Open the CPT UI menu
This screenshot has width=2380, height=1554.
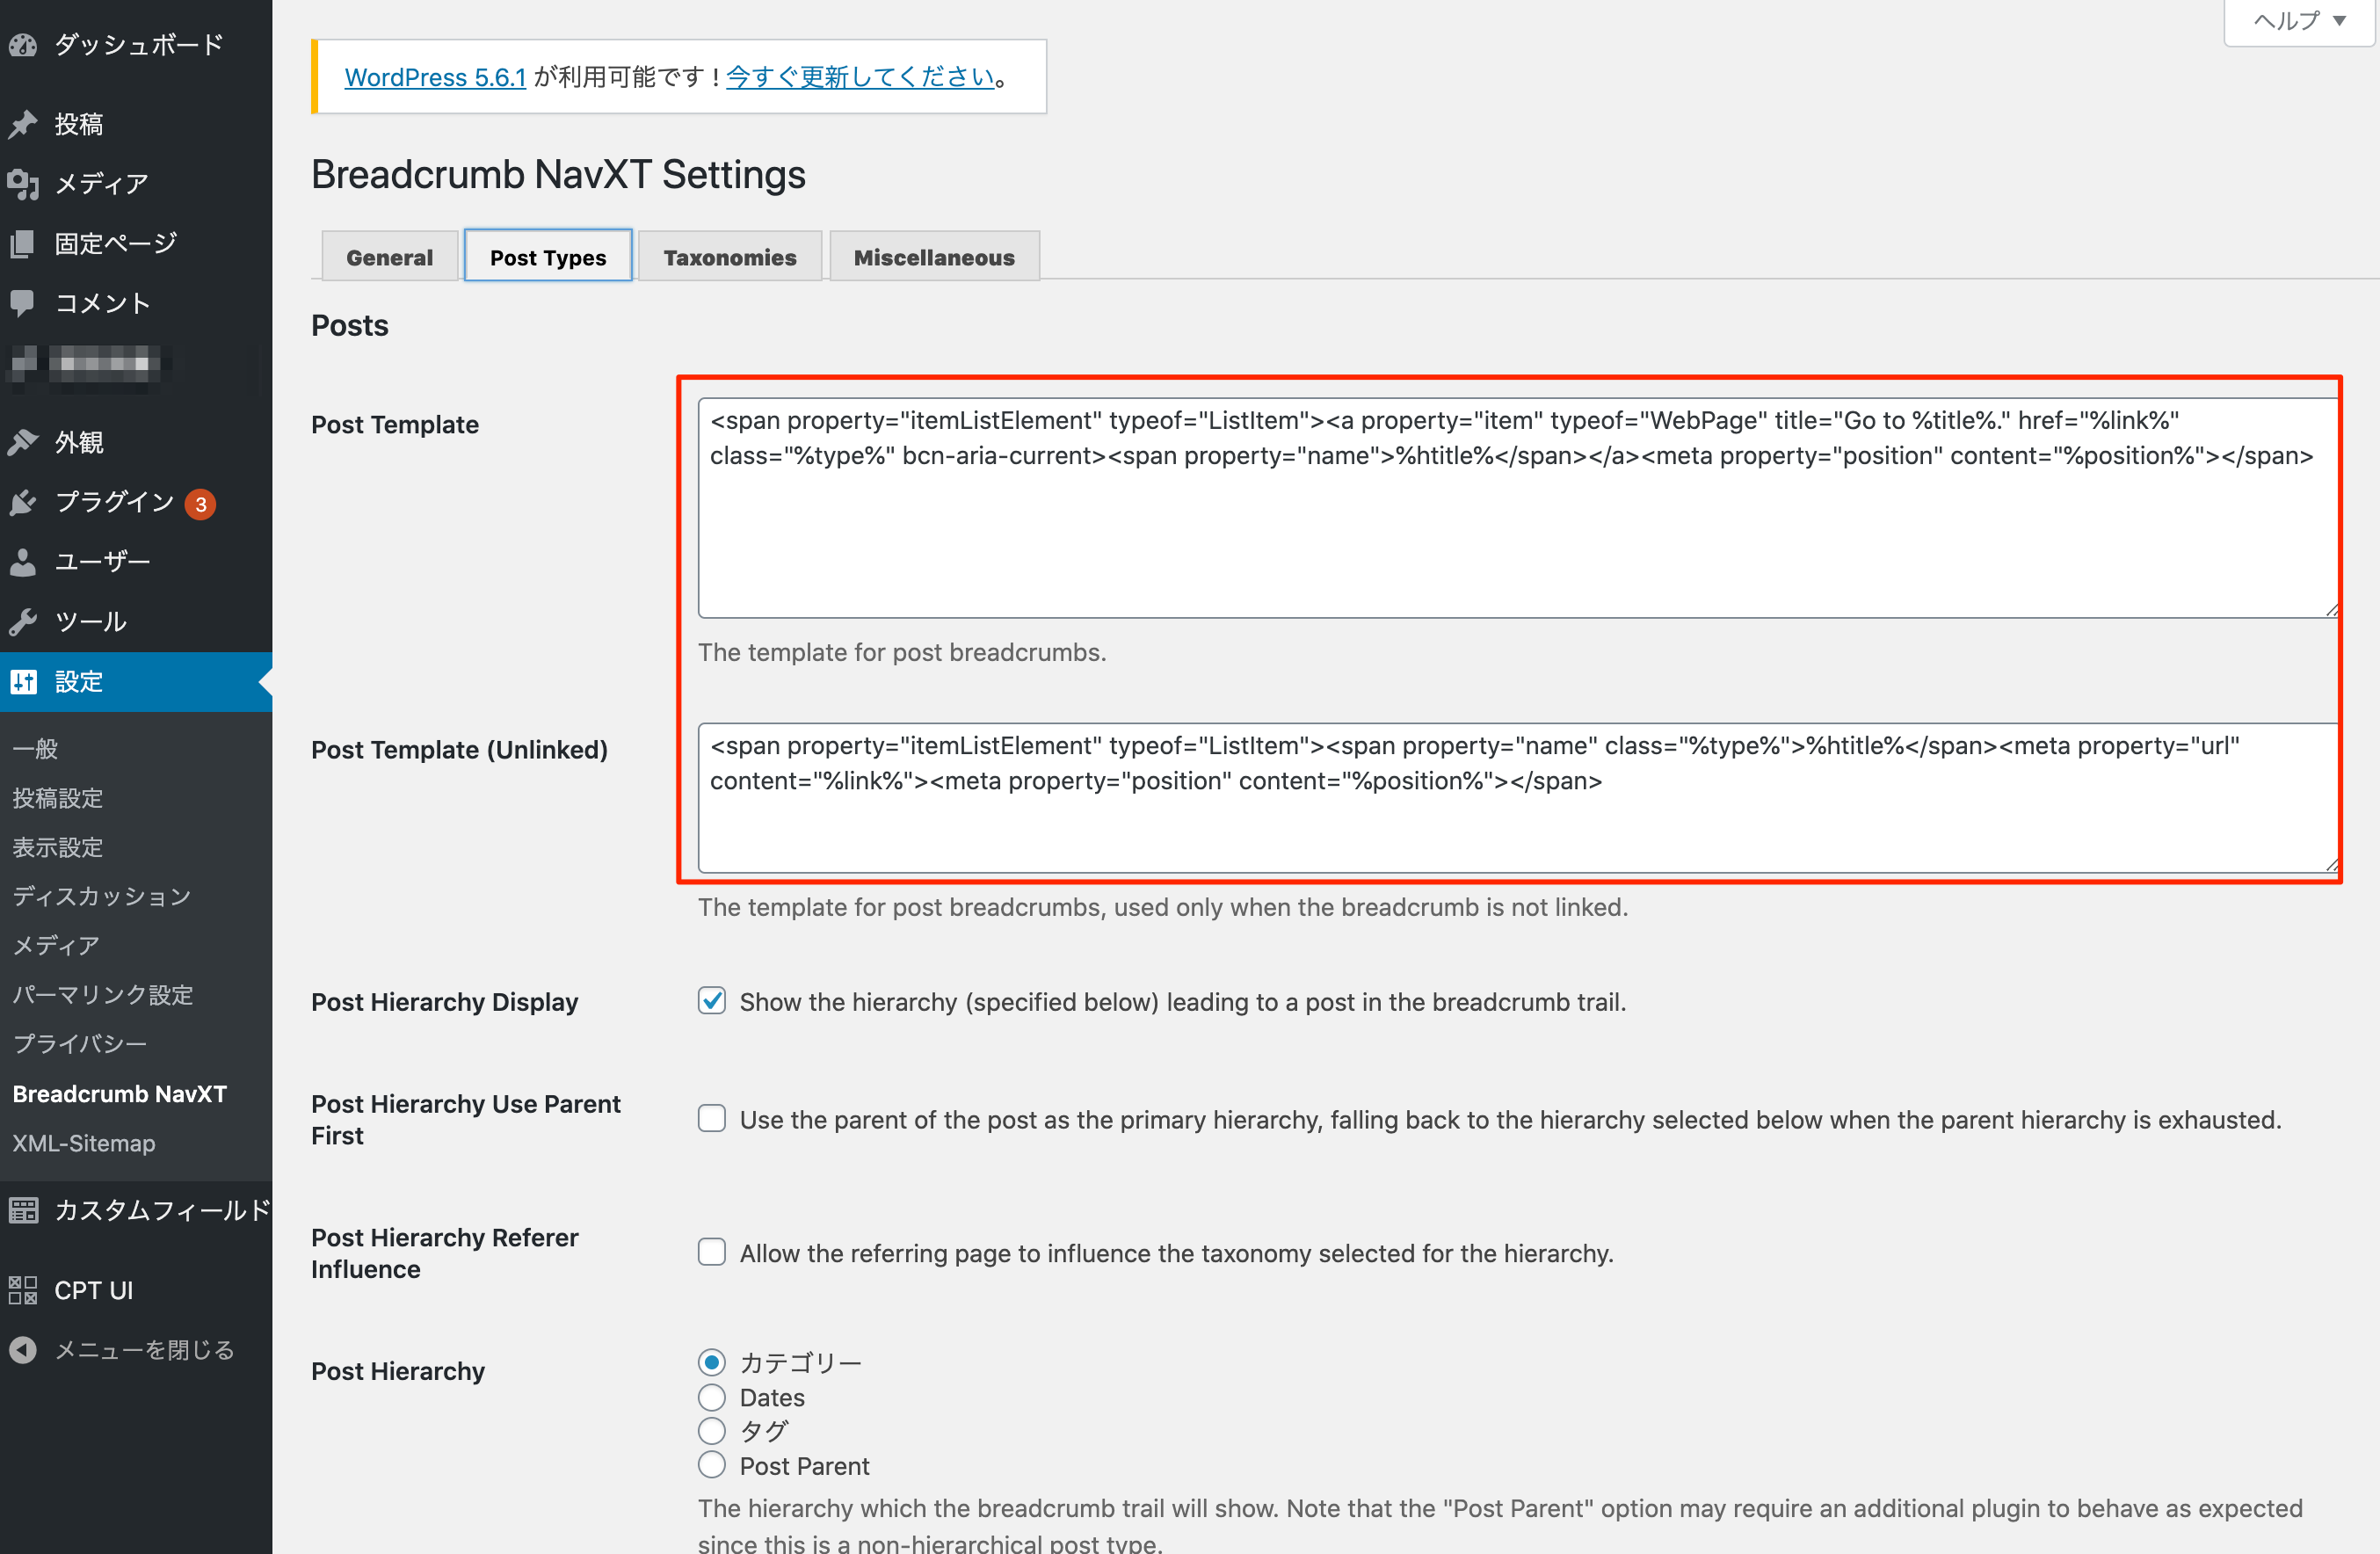[136, 1290]
